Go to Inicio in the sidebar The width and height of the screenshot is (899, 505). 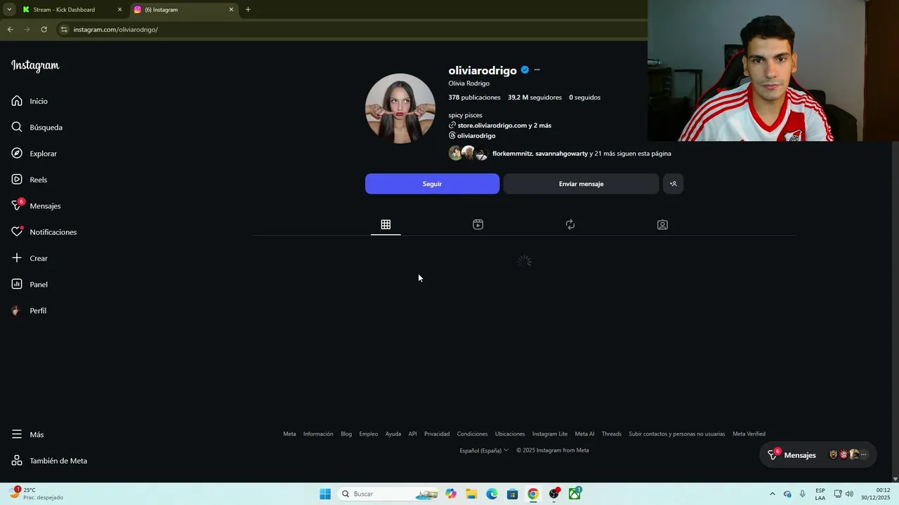[x=30, y=101]
